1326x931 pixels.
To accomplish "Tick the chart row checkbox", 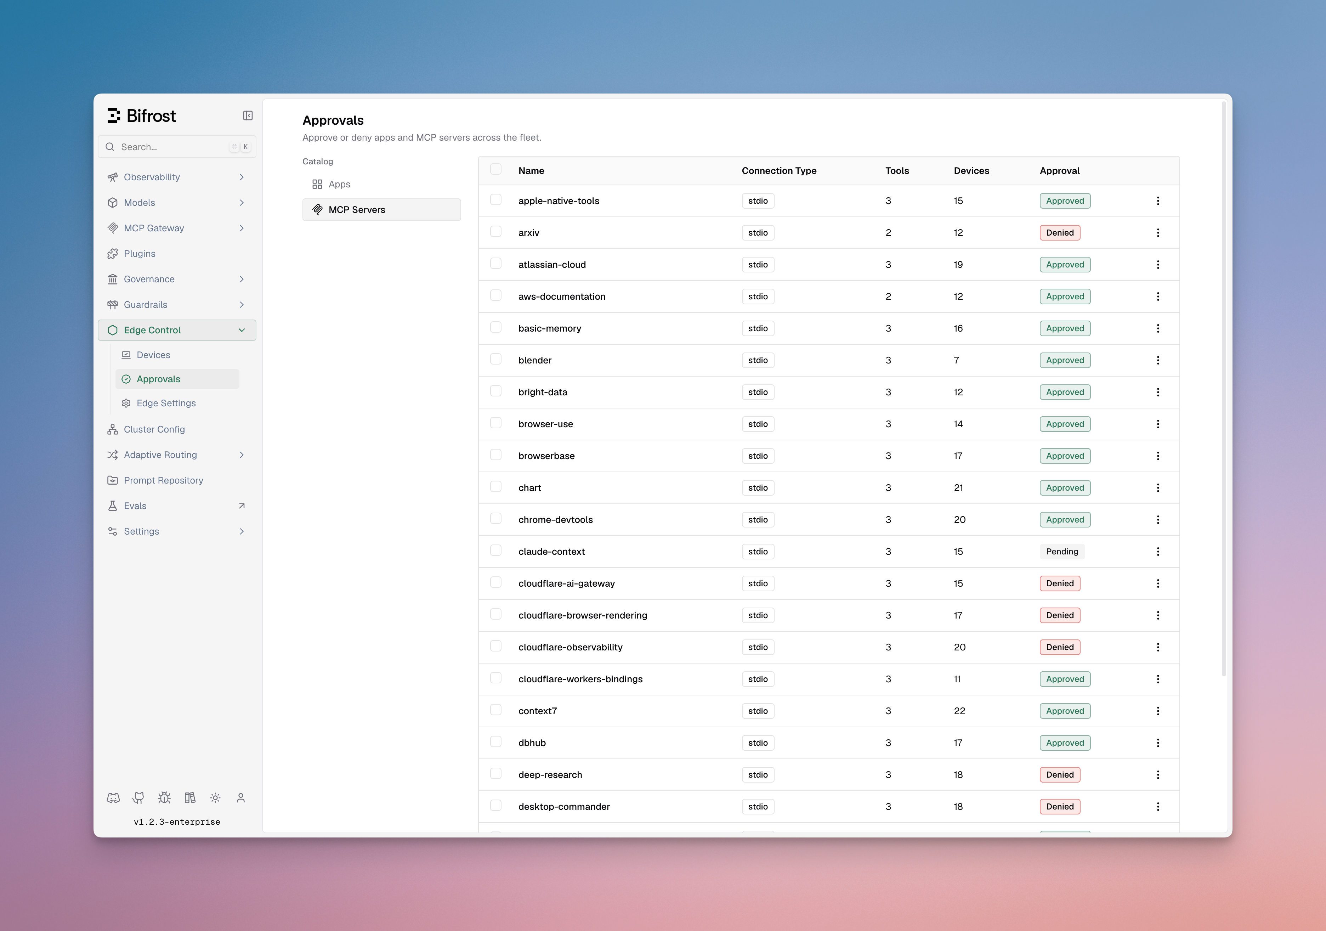I will (x=495, y=486).
